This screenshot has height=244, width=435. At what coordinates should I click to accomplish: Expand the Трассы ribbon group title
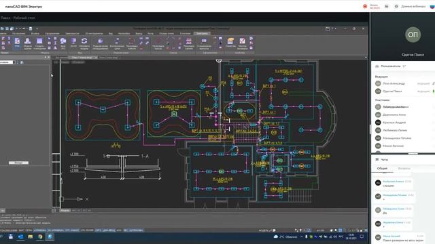point(173,53)
